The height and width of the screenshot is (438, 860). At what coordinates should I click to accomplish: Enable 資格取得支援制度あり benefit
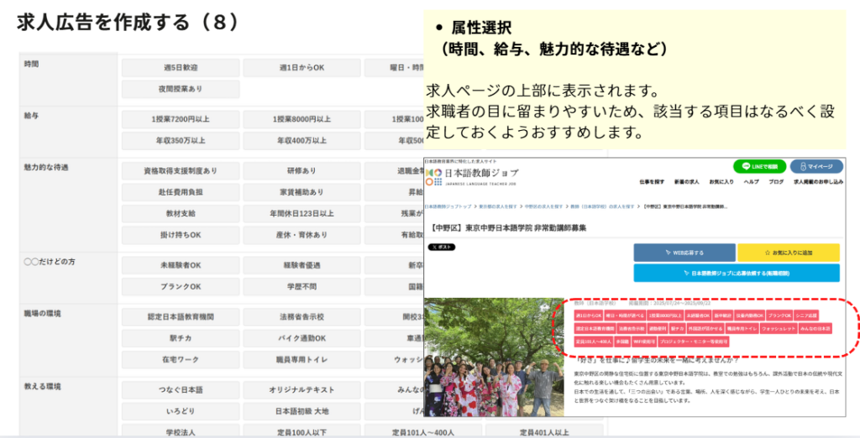[180, 170]
